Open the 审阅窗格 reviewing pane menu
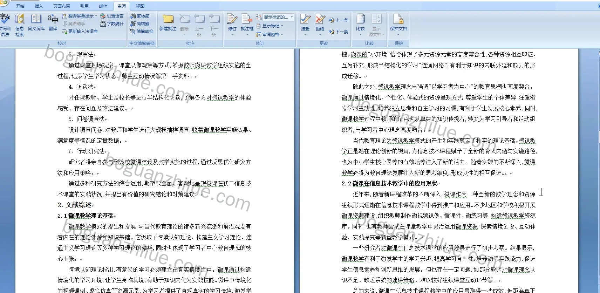Screen dimensions: 600x293 pyautogui.click(x=270, y=35)
